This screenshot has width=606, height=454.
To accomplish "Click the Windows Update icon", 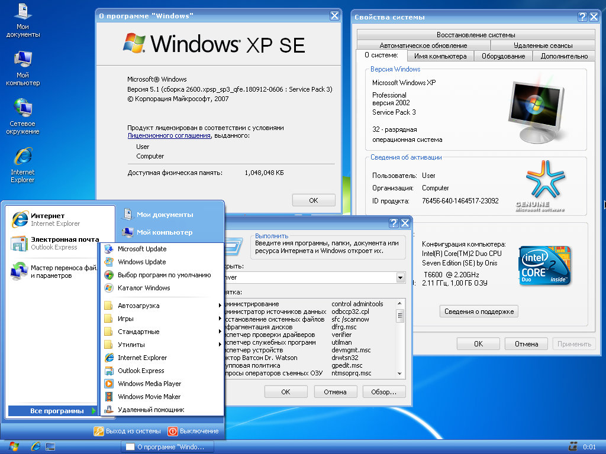I will pyautogui.click(x=109, y=262).
